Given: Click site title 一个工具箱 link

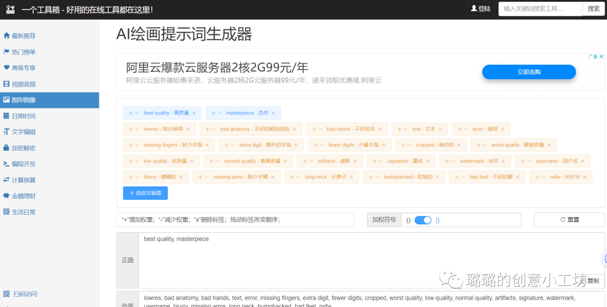Looking at the screenshot, I should 87,10.
